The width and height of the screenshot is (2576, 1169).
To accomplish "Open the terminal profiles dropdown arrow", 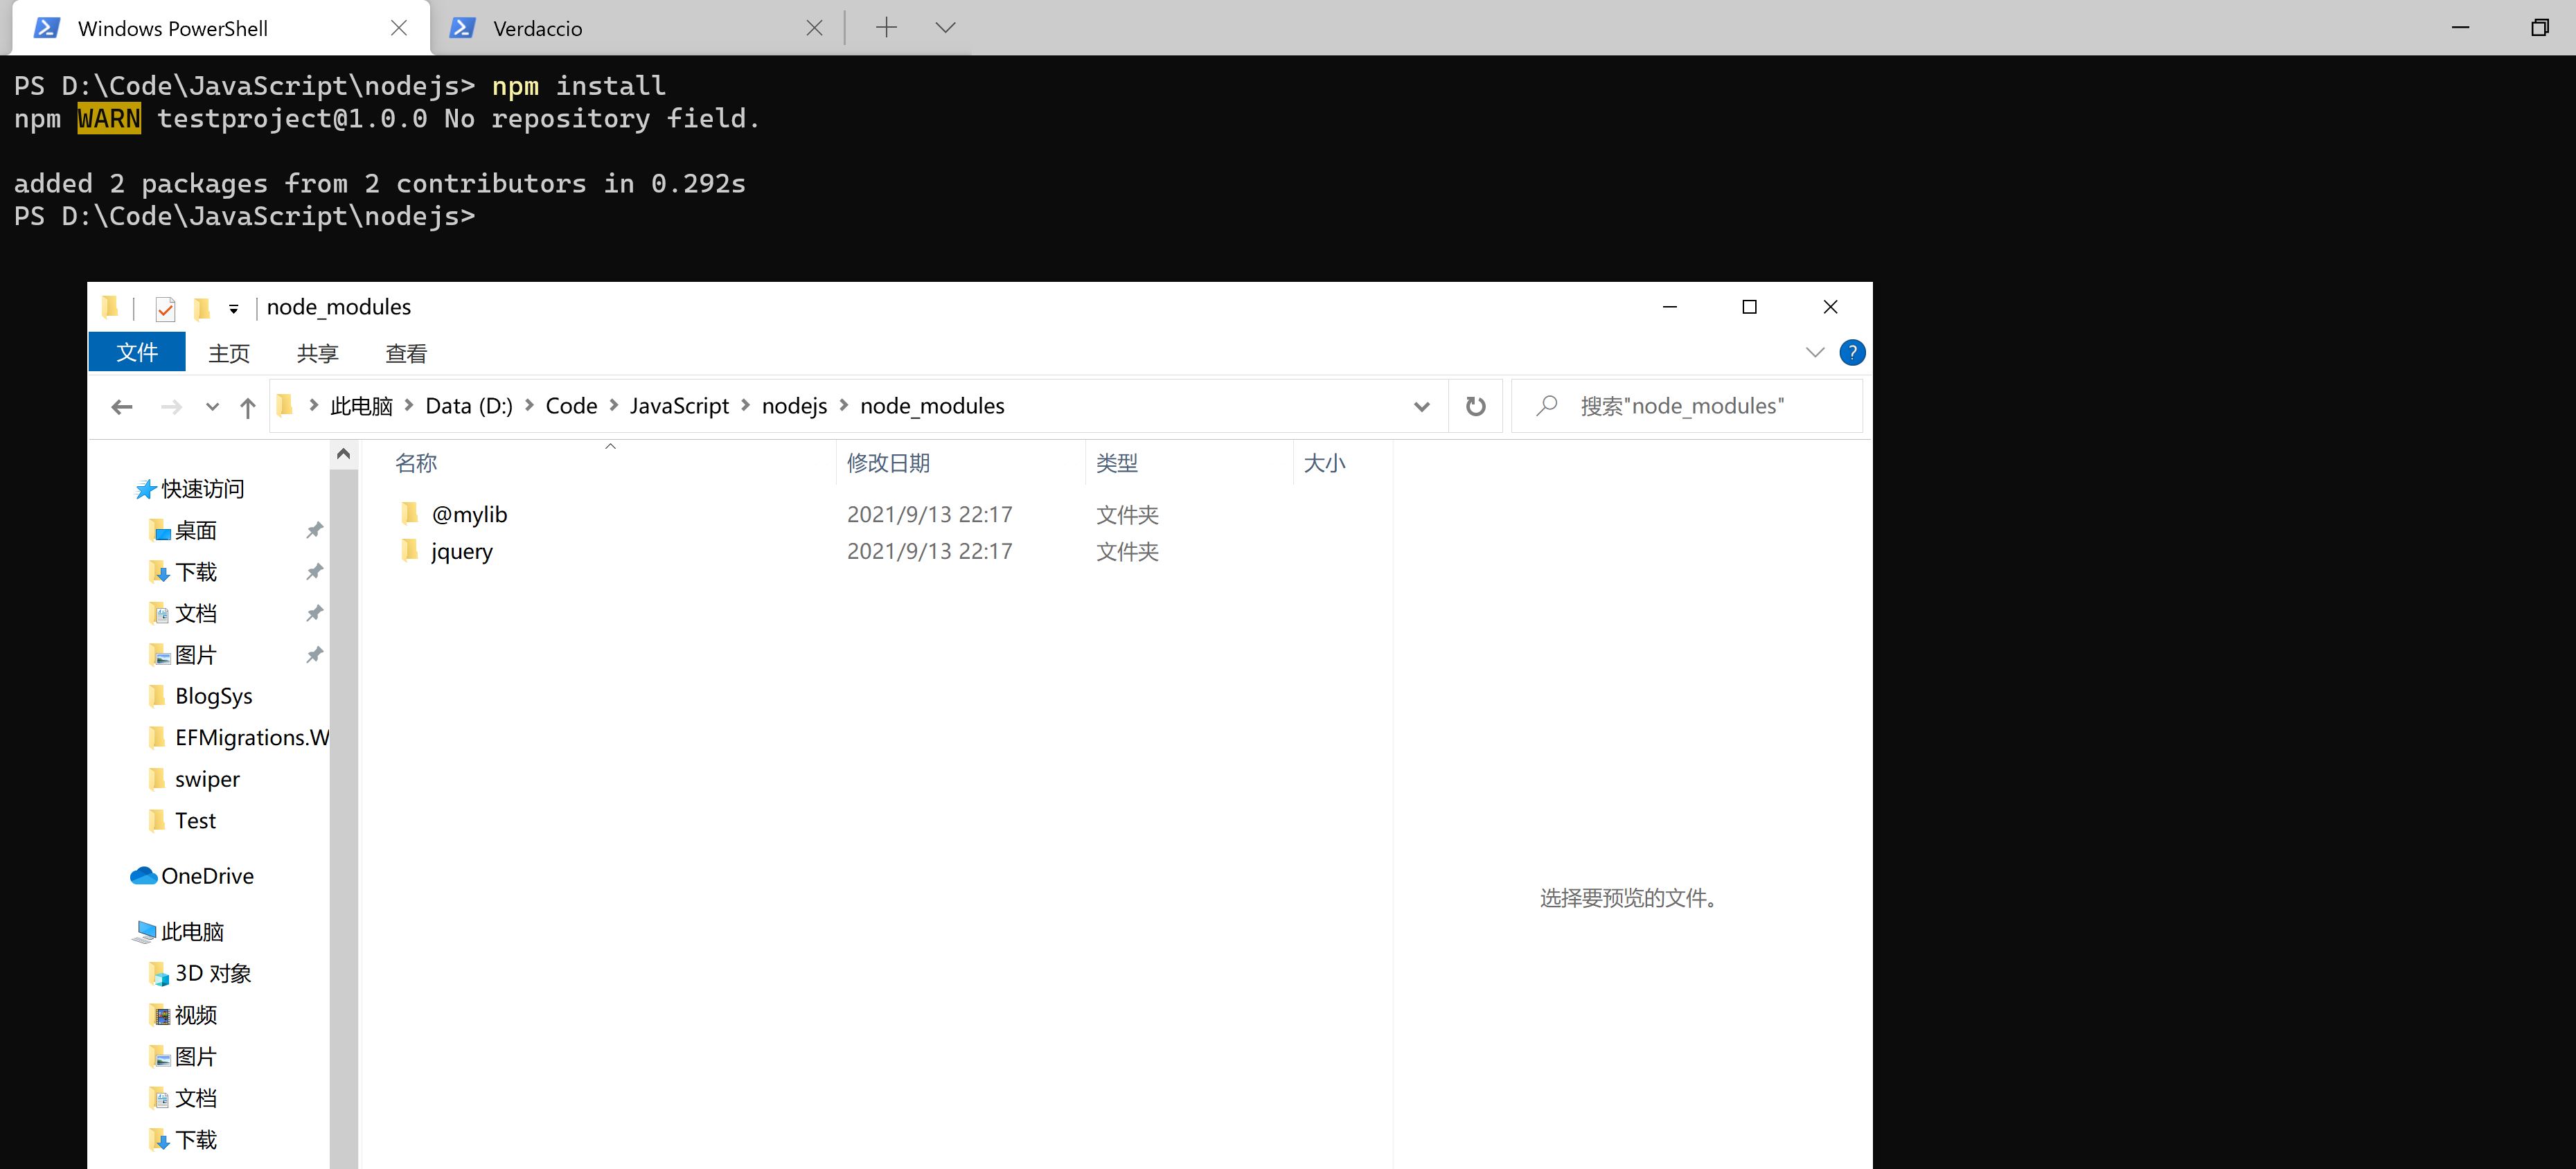I will (945, 28).
